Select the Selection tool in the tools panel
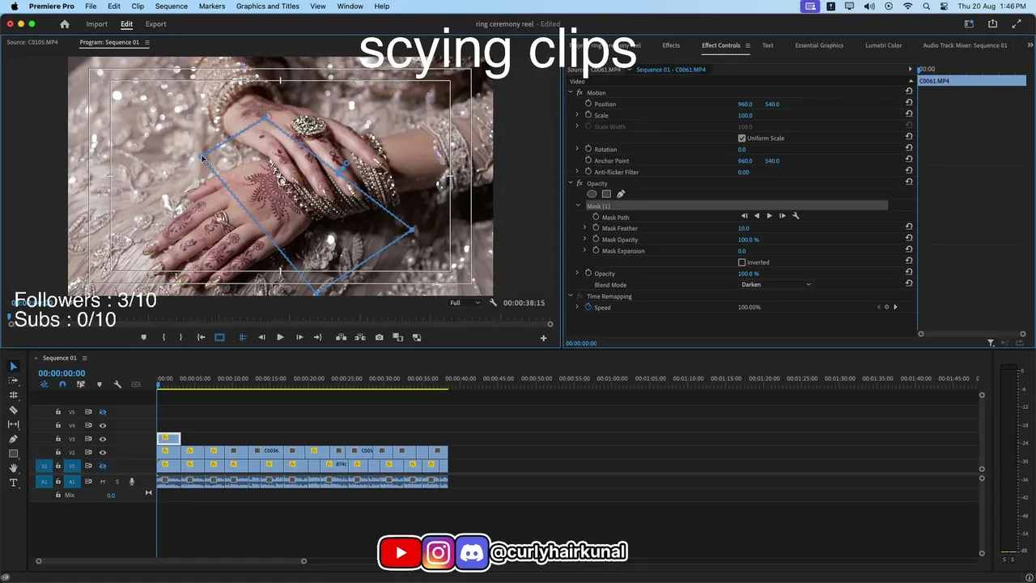The image size is (1036, 583). point(13,366)
